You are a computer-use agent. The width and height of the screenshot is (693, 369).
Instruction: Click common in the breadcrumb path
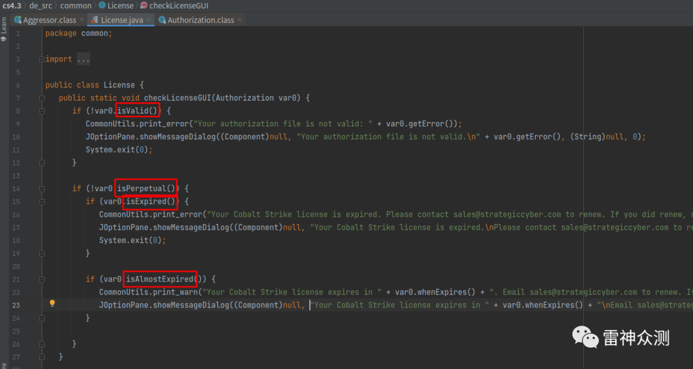pos(76,5)
